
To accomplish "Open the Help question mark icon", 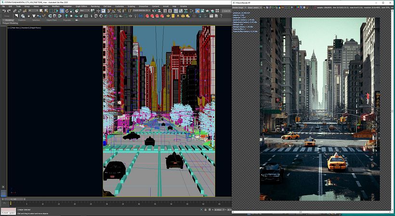I will pyautogui.click(x=221, y=16).
